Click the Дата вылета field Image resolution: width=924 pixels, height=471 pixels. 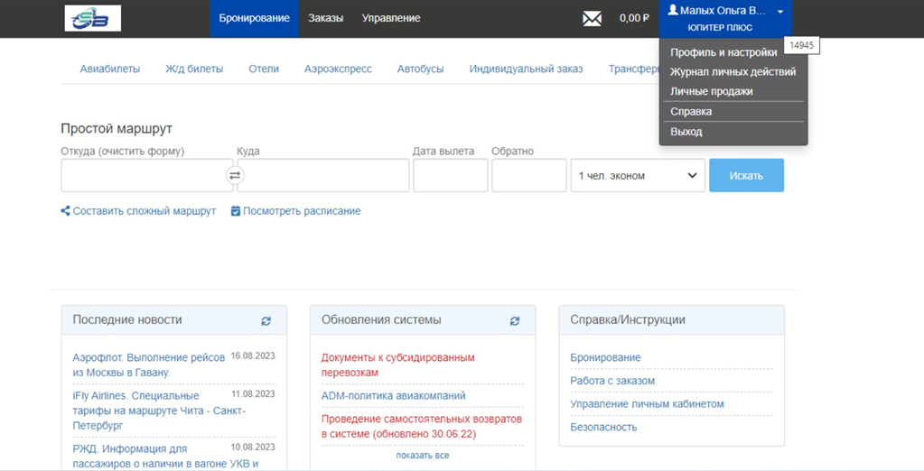tap(450, 175)
